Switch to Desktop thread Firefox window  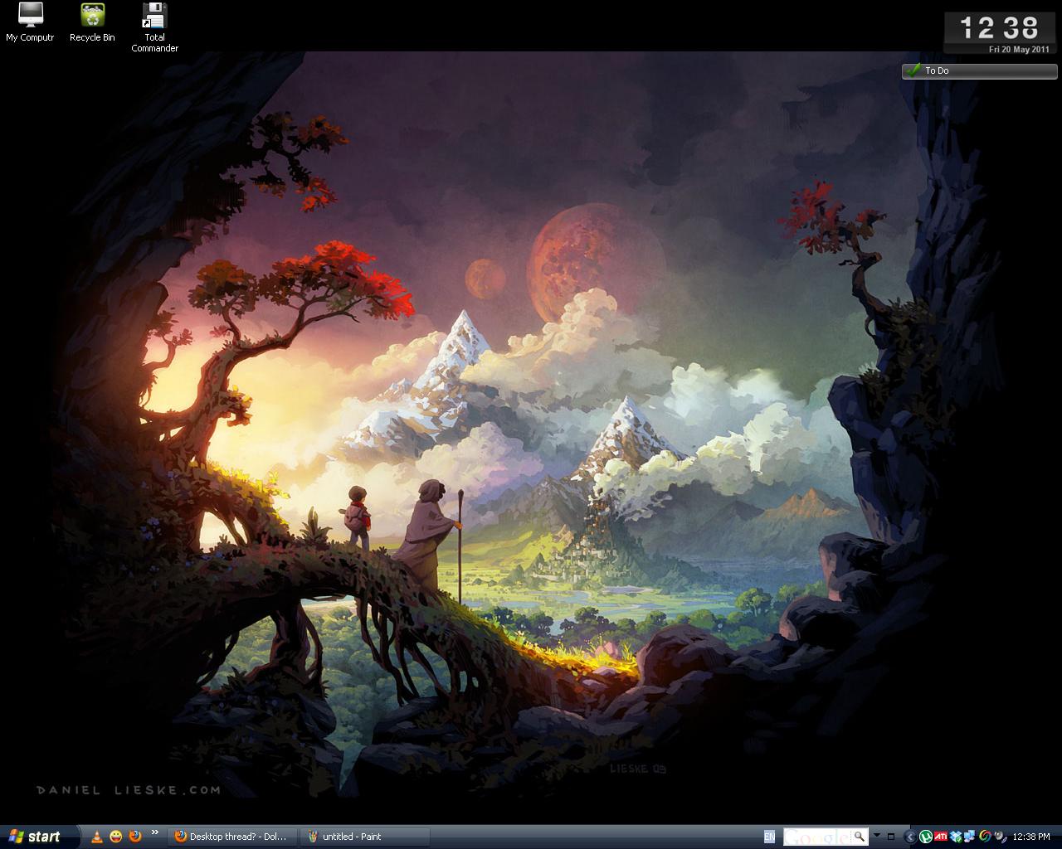point(231,837)
